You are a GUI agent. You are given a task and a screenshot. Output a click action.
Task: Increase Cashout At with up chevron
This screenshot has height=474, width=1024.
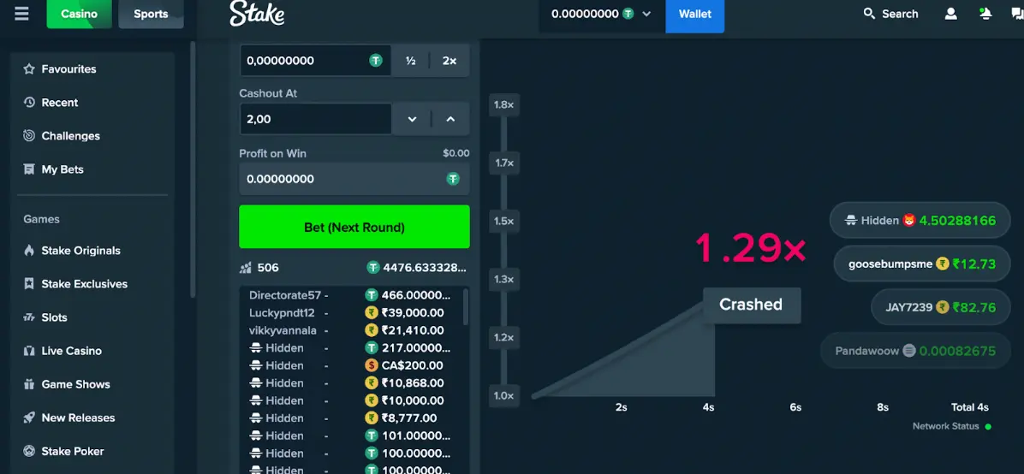click(x=450, y=120)
